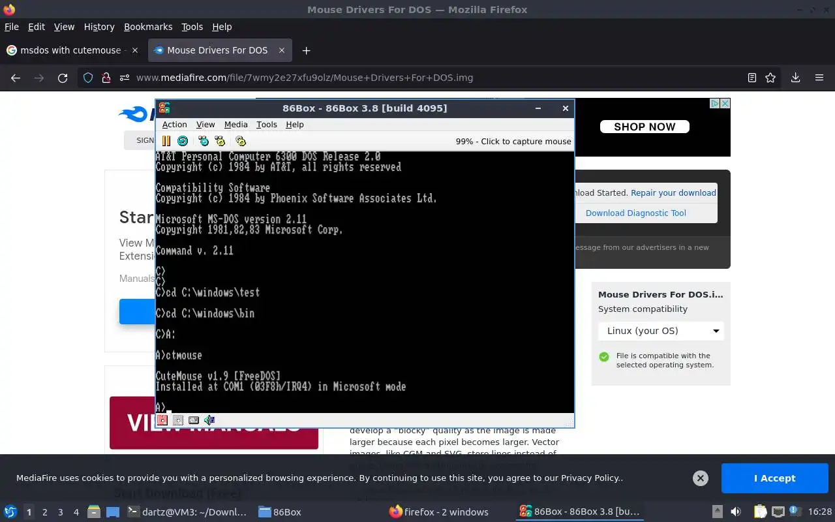Click the show desktop icon in taskbar
This screenshot has width=835, height=522.
(113, 512)
